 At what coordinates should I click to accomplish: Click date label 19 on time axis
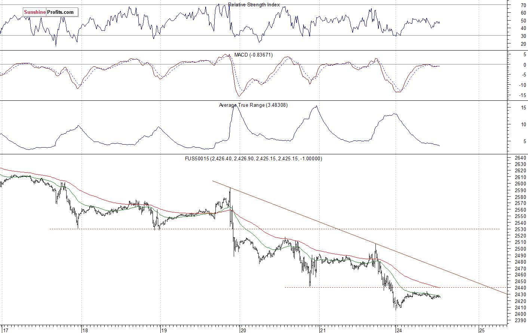click(x=164, y=330)
